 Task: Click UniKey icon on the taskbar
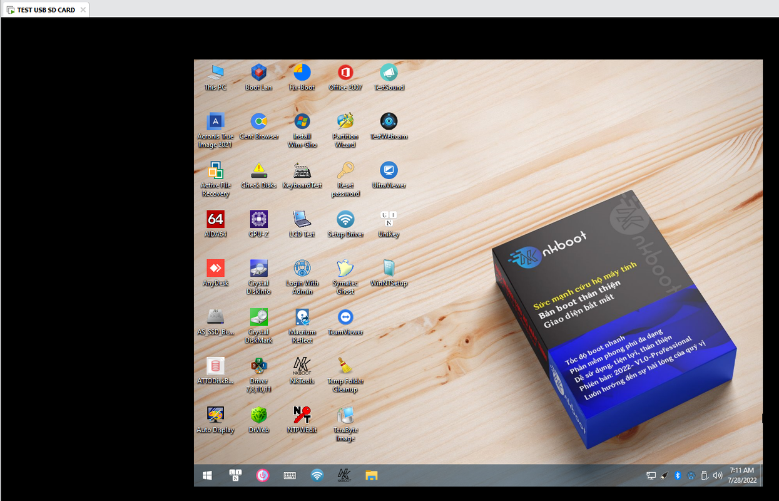tap(235, 475)
